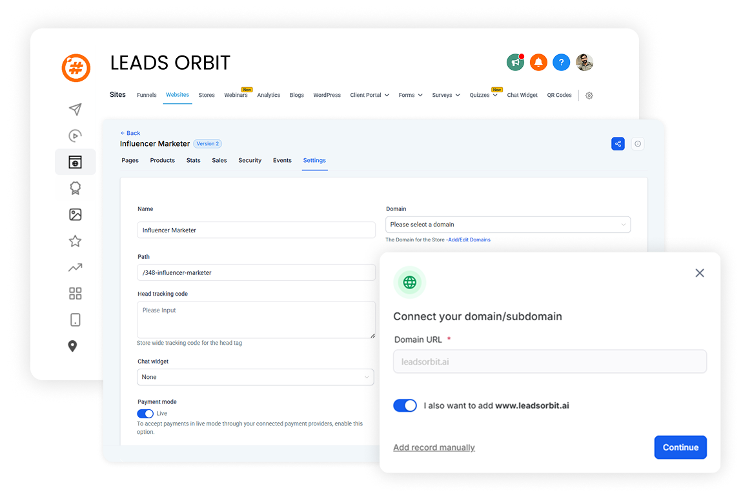Expand the Quizzes menu
The height and width of the screenshot is (499, 752).
(x=483, y=95)
